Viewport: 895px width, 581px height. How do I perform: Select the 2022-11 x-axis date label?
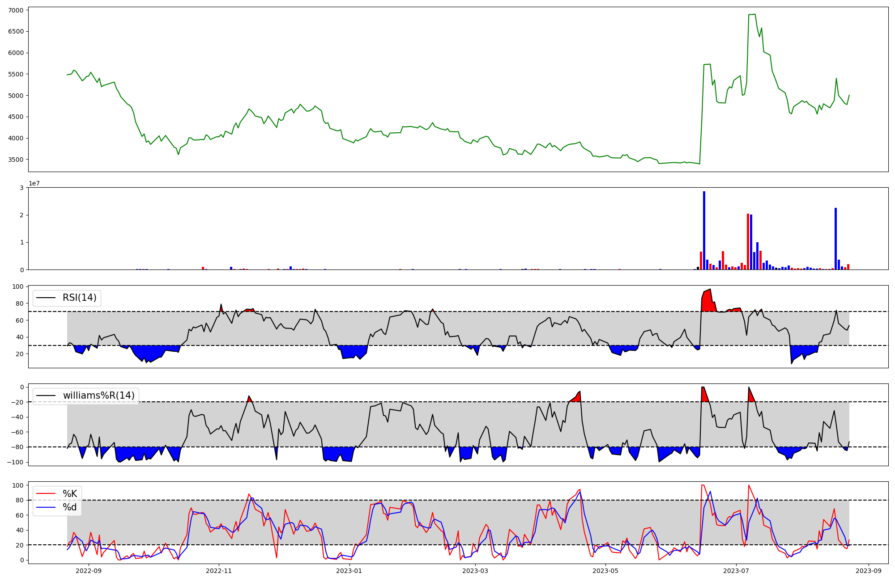219,571
